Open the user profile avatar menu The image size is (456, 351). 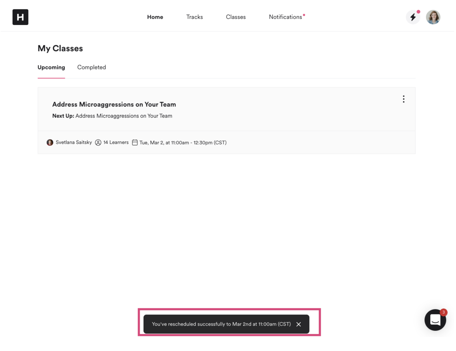click(x=433, y=17)
